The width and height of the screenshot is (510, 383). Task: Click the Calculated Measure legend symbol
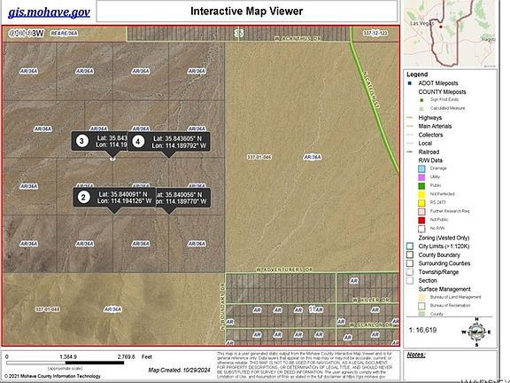421,108
